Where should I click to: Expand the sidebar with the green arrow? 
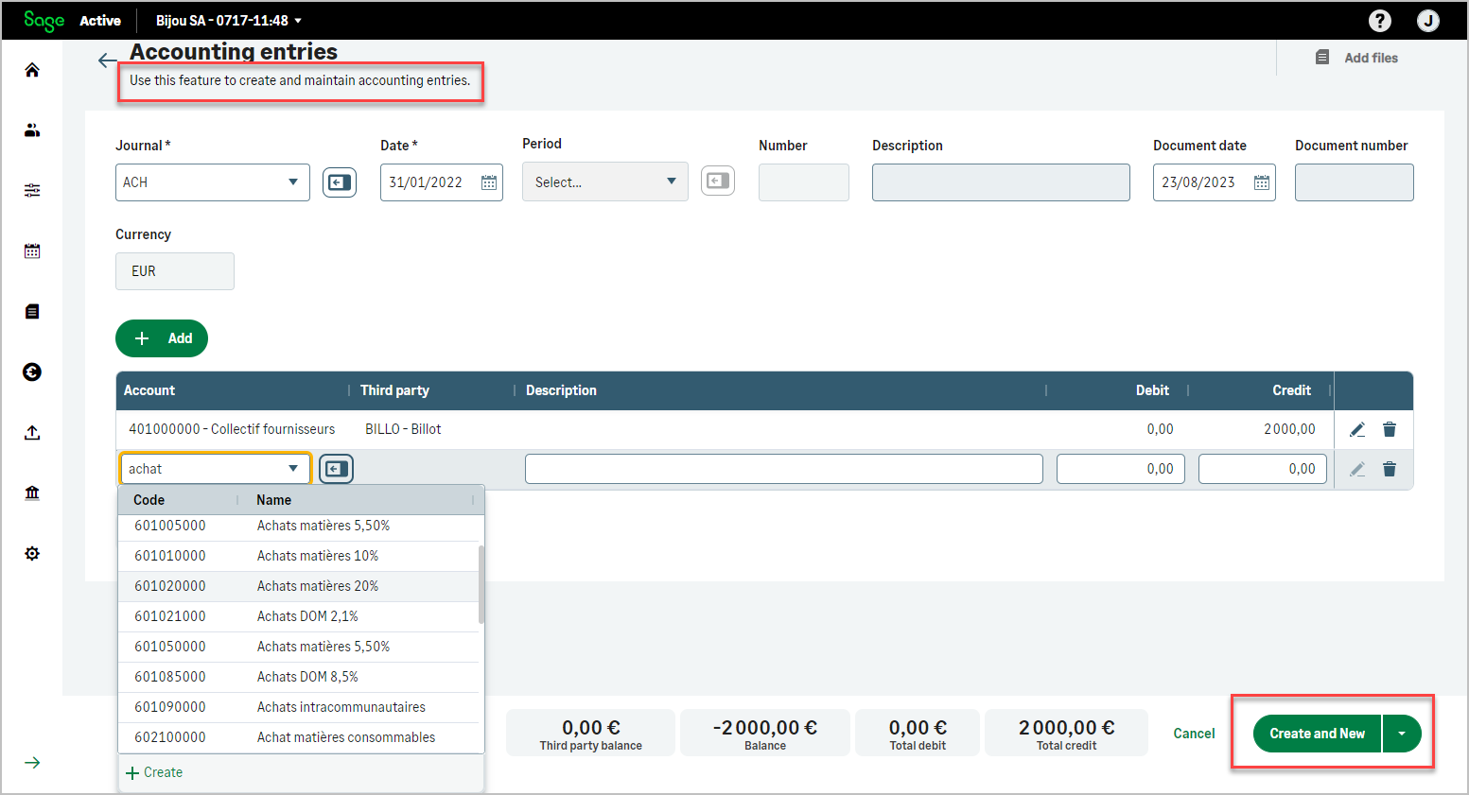(32, 763)
